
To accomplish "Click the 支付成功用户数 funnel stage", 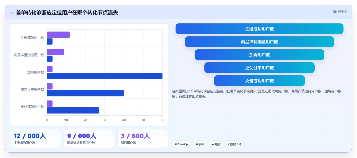I will (x=260, y=81).
